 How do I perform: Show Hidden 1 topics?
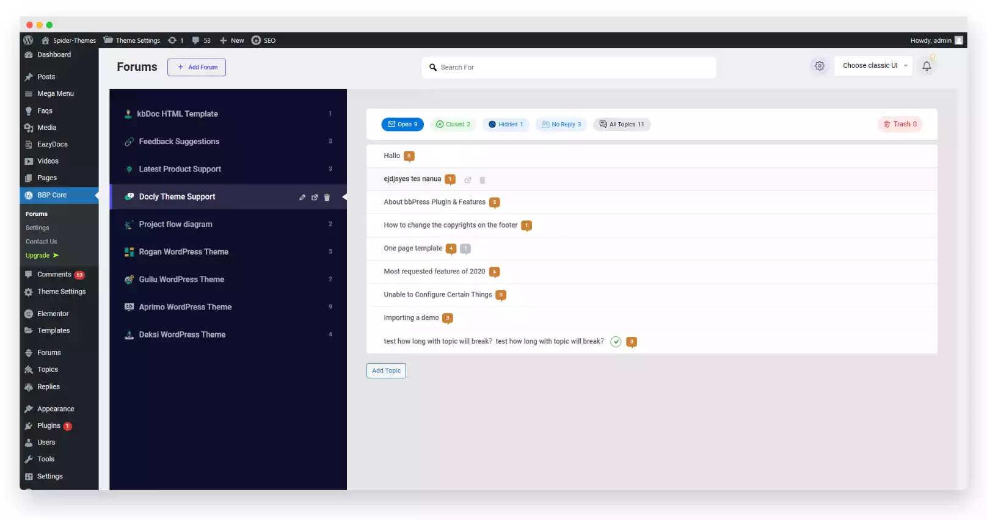506,125
